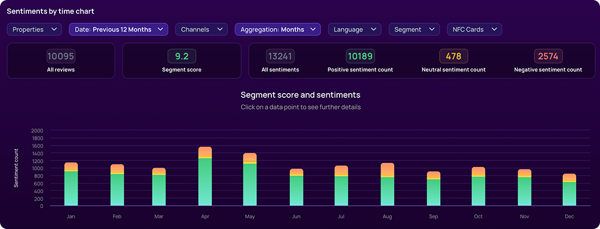The height and width of the screenshot is (229, 600).
Task: Click the Sep bar in chart
Action: [x=434, y=189]
